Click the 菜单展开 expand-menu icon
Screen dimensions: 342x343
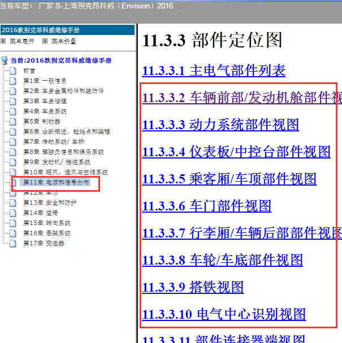click(3, 41)
